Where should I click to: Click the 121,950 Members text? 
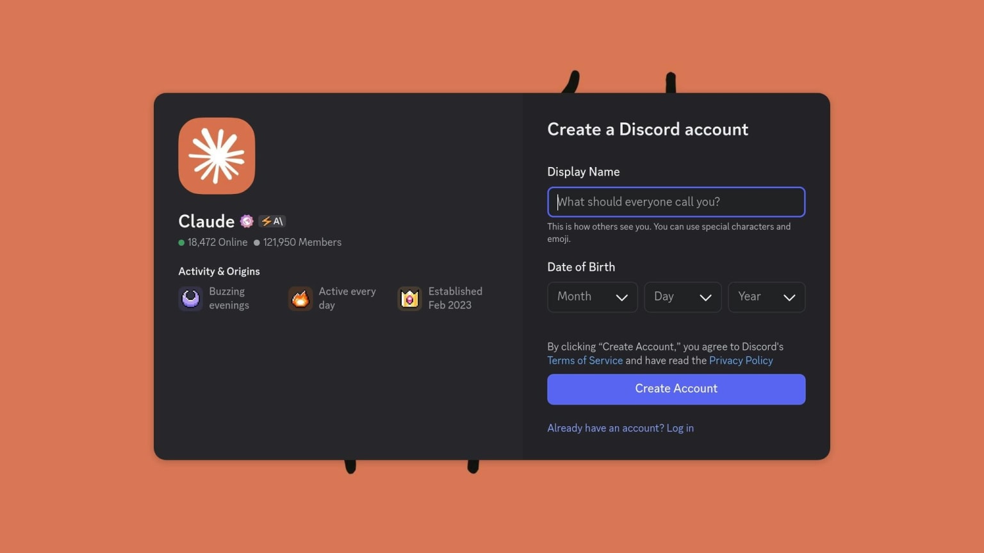tap(302, 243)
